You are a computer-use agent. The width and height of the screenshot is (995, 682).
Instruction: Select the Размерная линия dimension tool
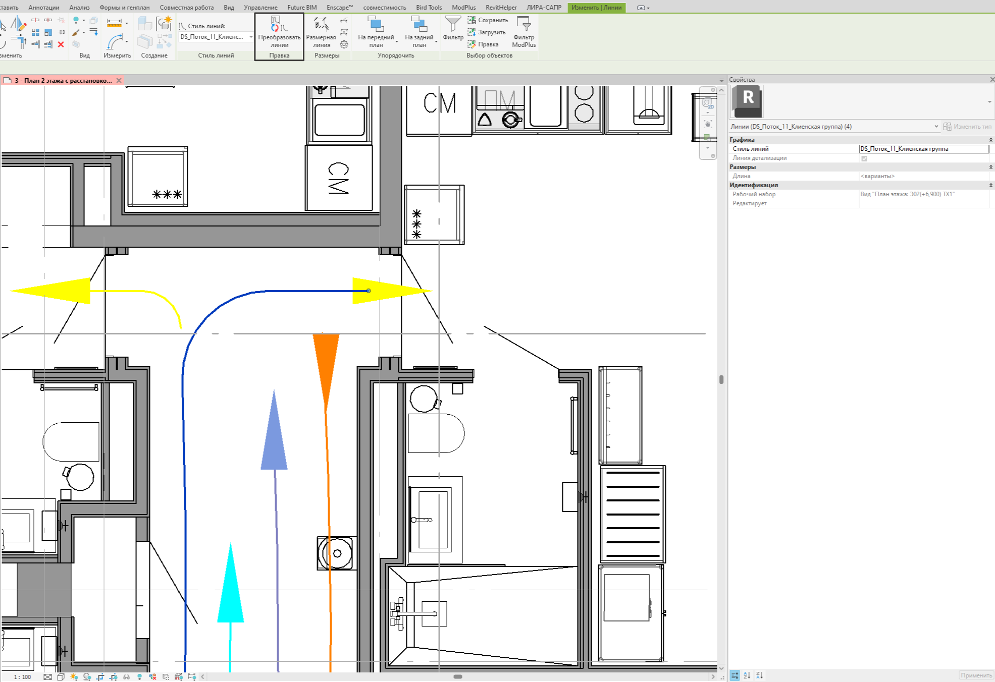coord(321,32)
